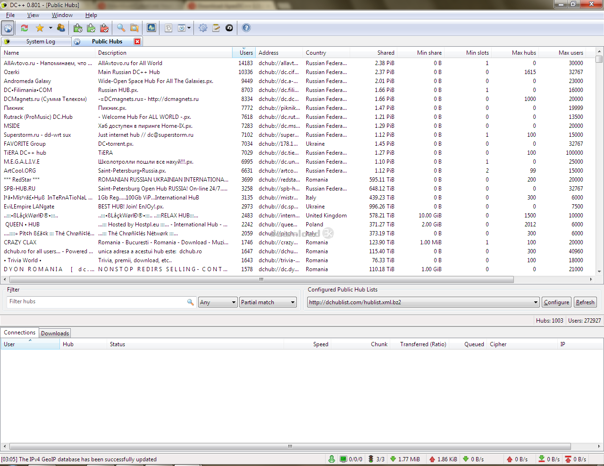Open Finished Uploads with red arrow icon
This screenshot has height=466, width=604.
coord(104,28)
